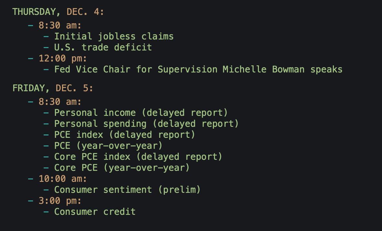Select the Michelle Bowman speaks line

click(x=198, y=69)
